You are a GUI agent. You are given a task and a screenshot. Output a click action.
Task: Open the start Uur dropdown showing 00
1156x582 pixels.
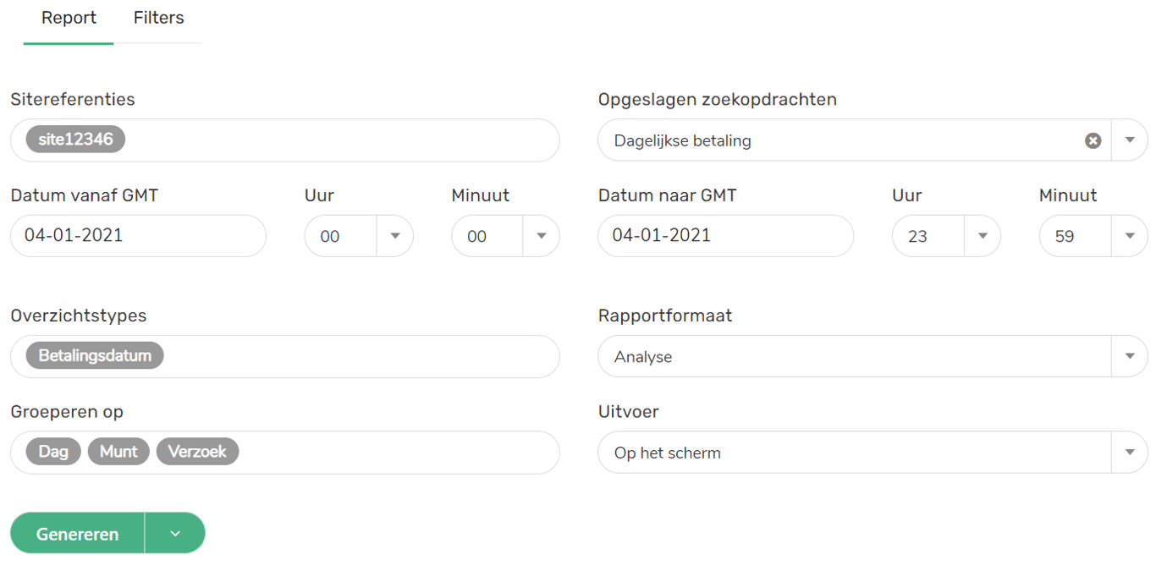[x=394, y=236]
